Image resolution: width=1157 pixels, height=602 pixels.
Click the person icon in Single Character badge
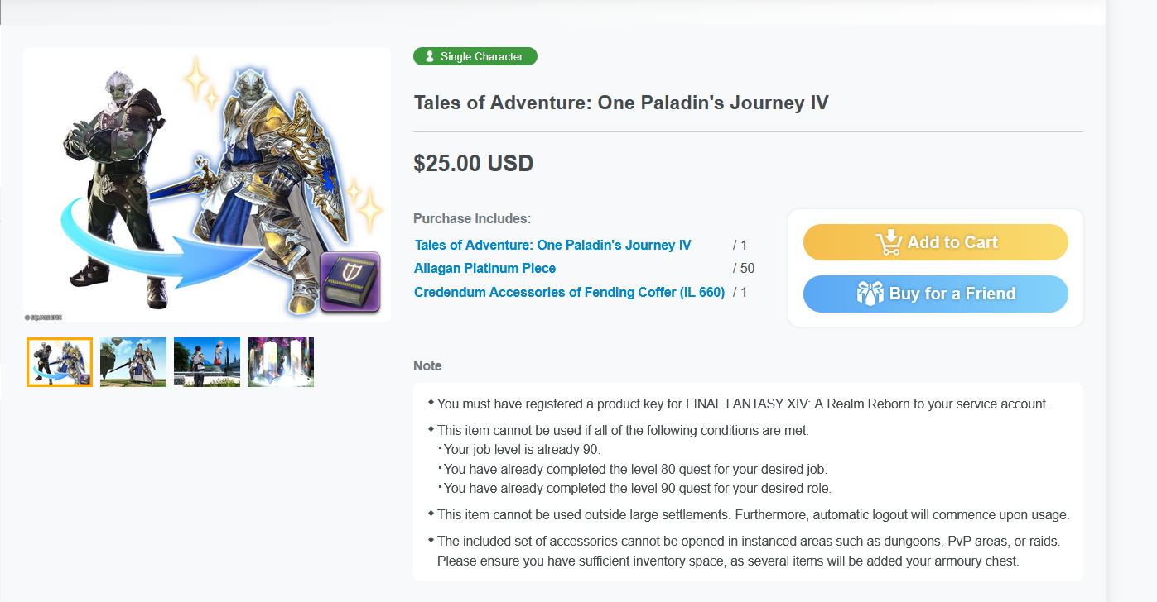click(429, 56)
